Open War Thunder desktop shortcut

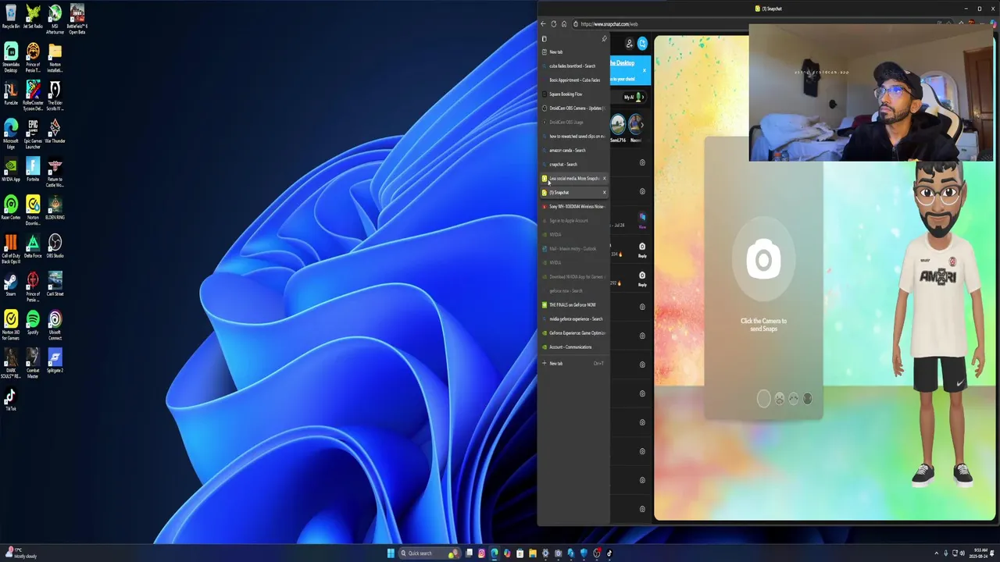55,132
